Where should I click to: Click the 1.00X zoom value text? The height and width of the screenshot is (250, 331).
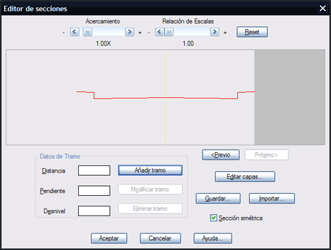103,44
